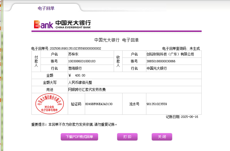Click the China Everbright Bank logo

point(62,24)
